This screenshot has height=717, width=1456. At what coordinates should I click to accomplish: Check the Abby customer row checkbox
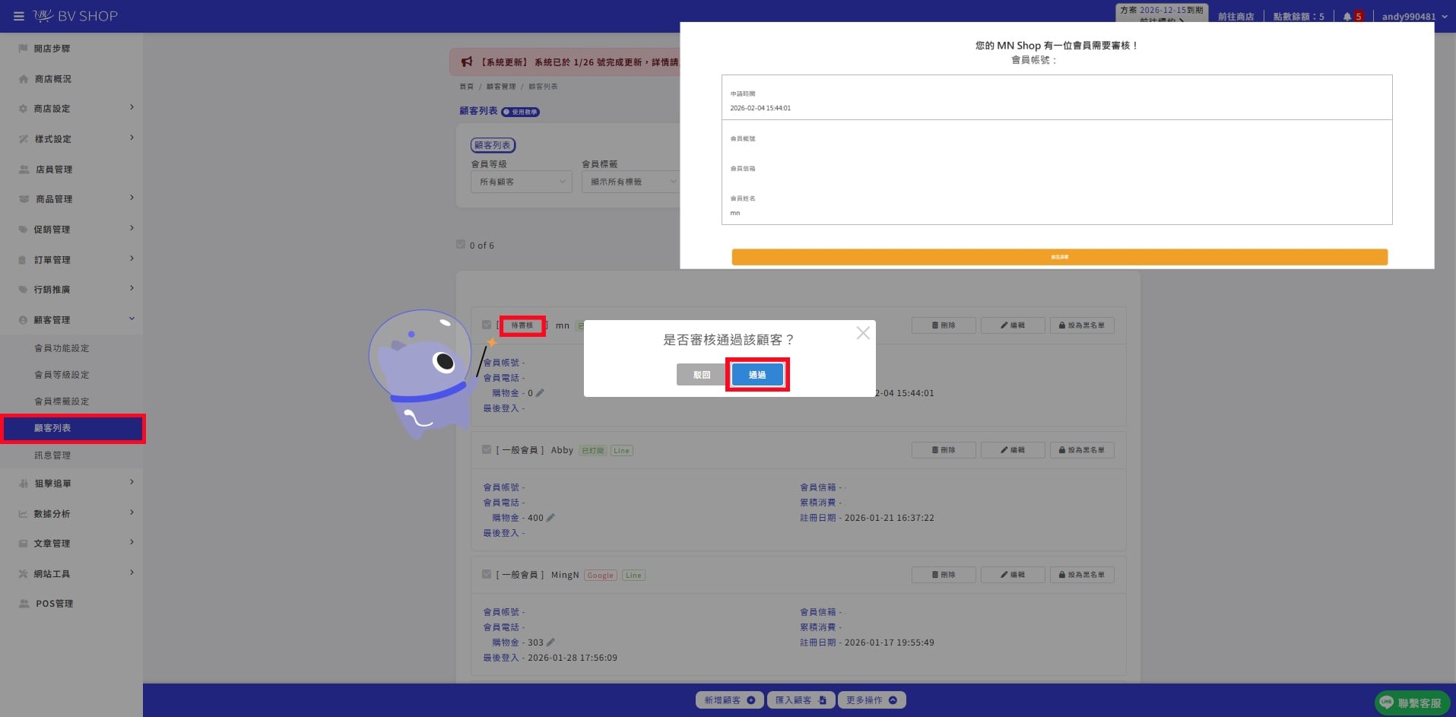pos(487,449)
